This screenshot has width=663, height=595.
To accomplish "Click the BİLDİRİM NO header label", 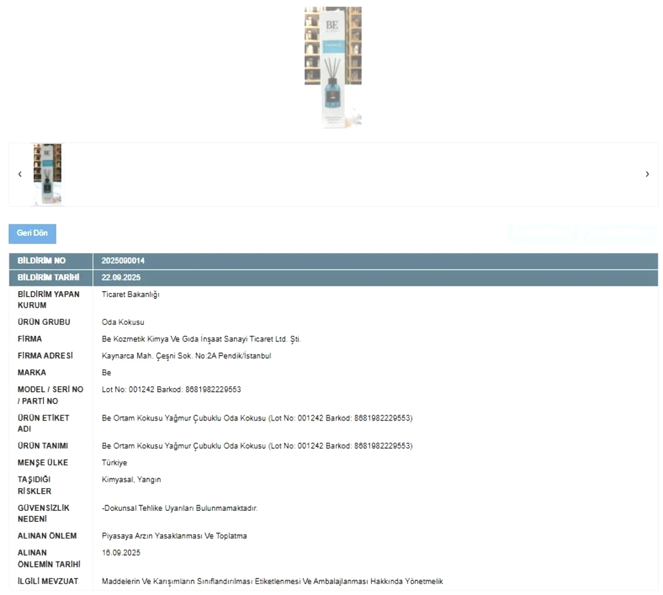I will click(x=42, y=261).
